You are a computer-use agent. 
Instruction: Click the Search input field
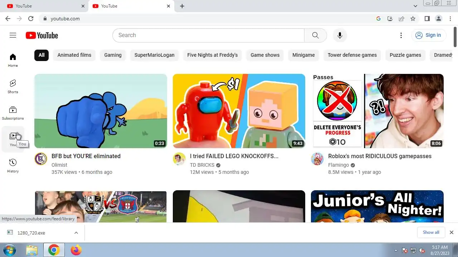[x=208, y=35]
